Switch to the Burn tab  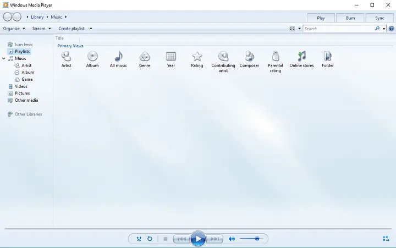point(350,18)
